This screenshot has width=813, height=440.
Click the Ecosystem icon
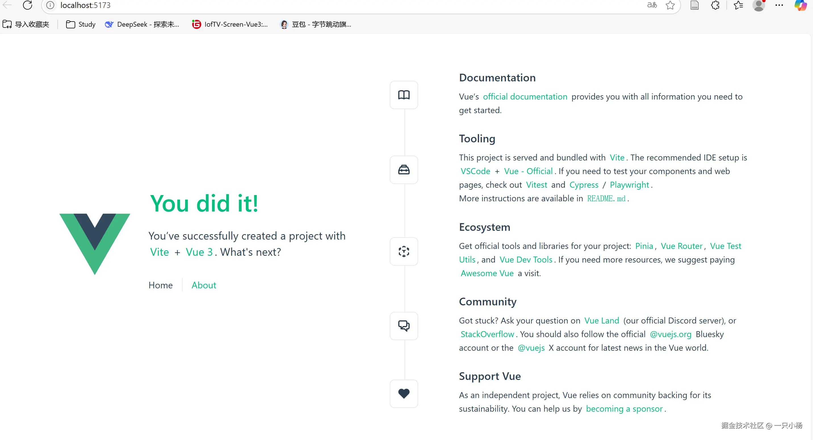coord(404,251)
